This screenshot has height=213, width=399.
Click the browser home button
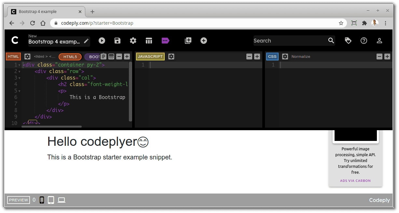(x=43, y=23)
